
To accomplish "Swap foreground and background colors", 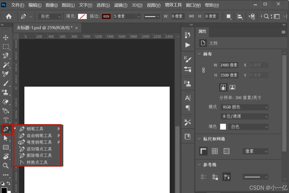I will pyautogui.click(x=8, y=183).
